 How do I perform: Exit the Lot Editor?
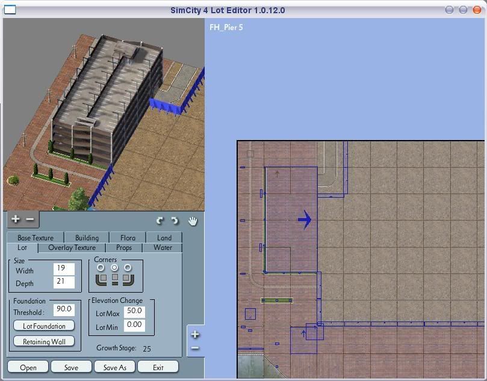[x=158, y=367]
